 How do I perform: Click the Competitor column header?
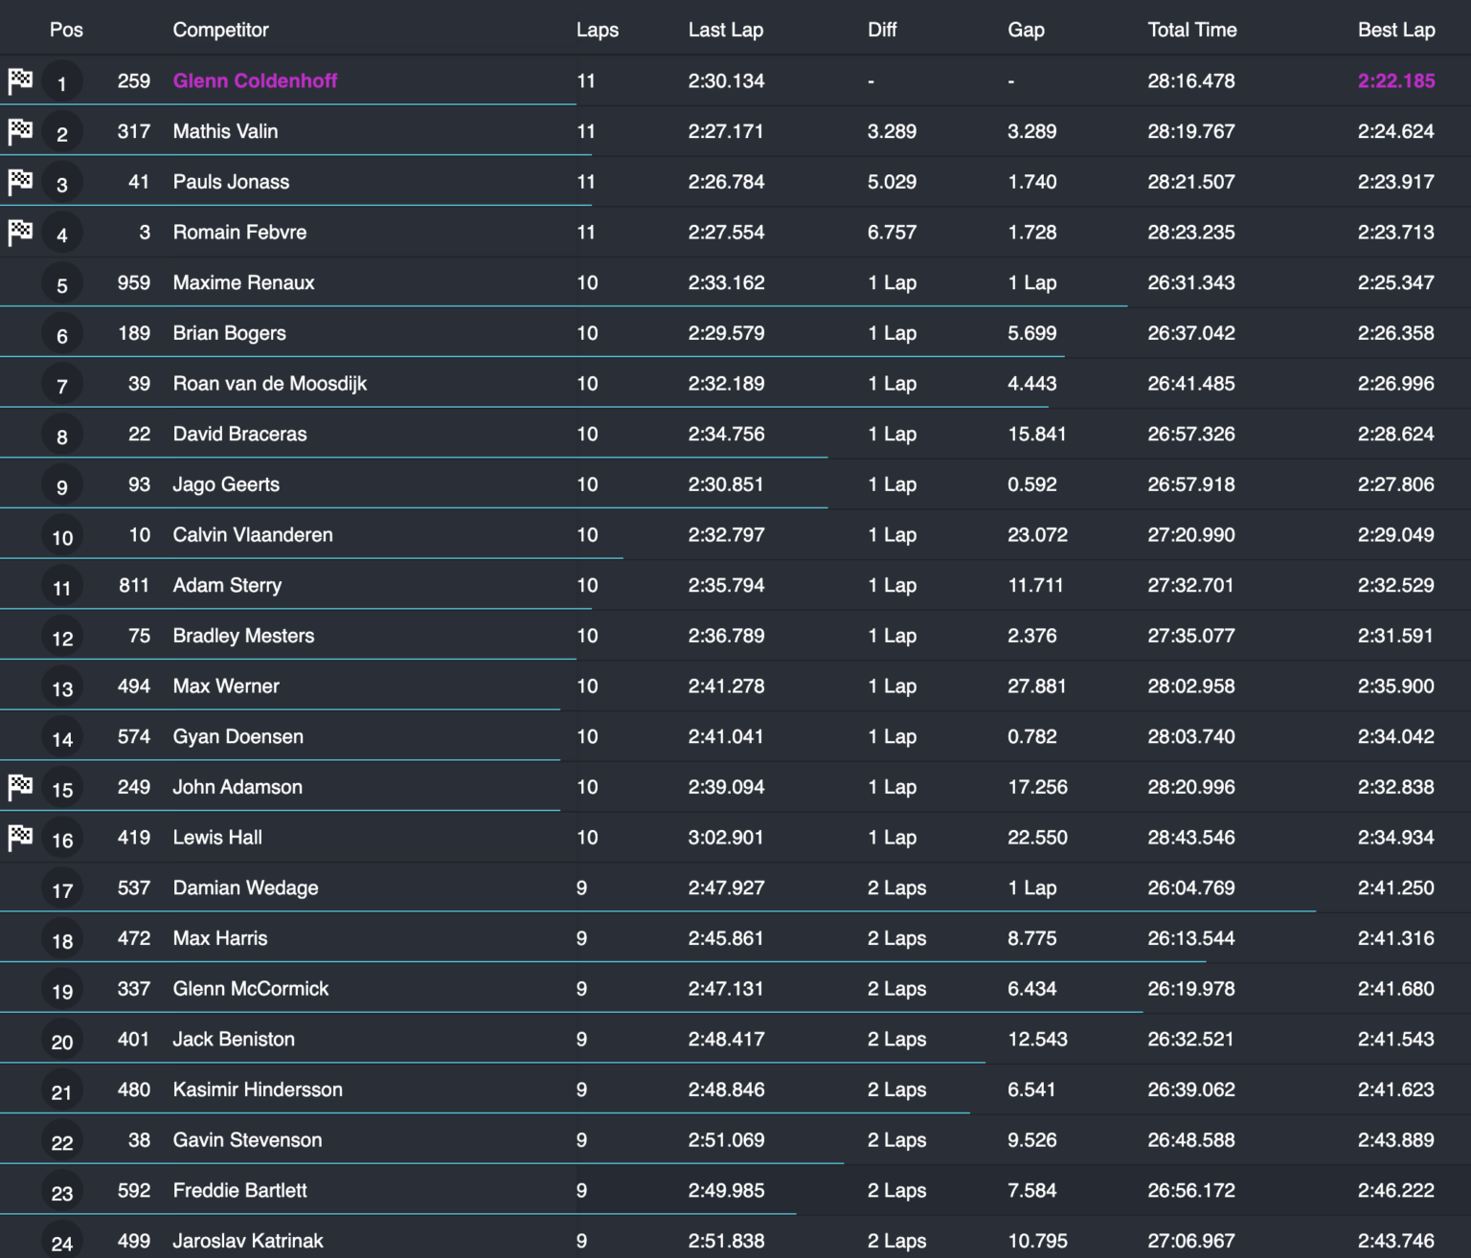[x=221, y=30]
